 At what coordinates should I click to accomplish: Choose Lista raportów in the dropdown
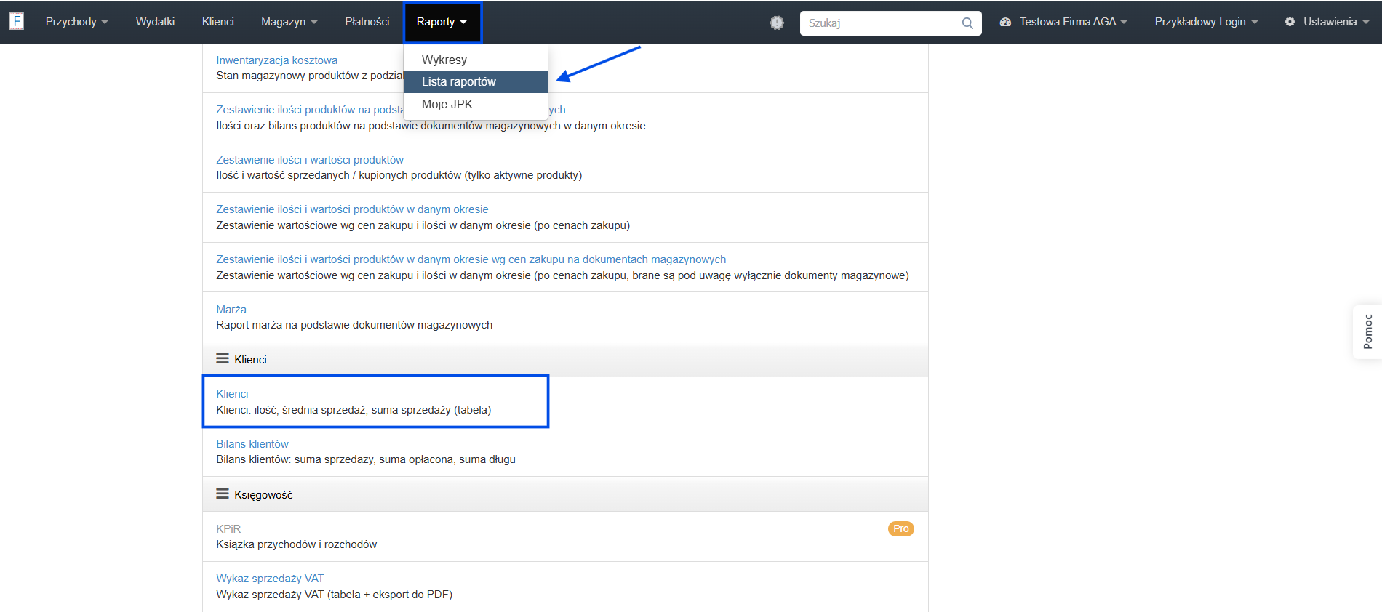(475, 82)
